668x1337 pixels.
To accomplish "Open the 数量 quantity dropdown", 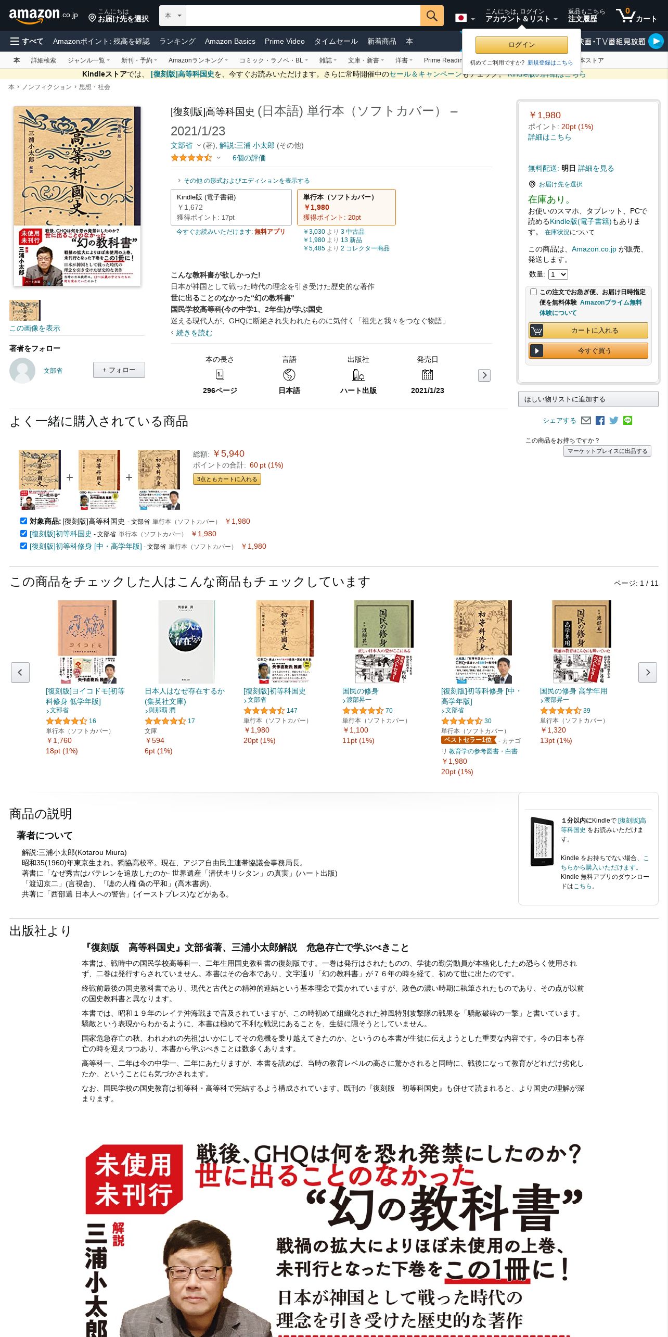I will [558, 274].
